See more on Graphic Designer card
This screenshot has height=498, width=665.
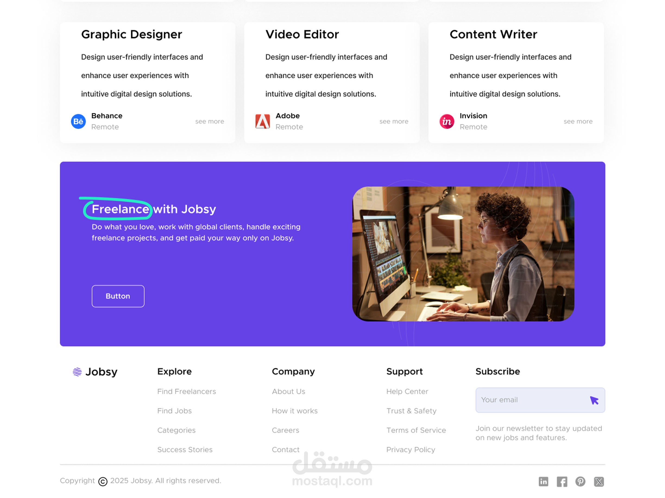(210, 121)
